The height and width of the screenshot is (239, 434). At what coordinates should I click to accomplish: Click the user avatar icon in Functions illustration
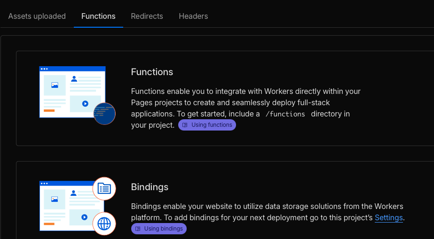74,79
